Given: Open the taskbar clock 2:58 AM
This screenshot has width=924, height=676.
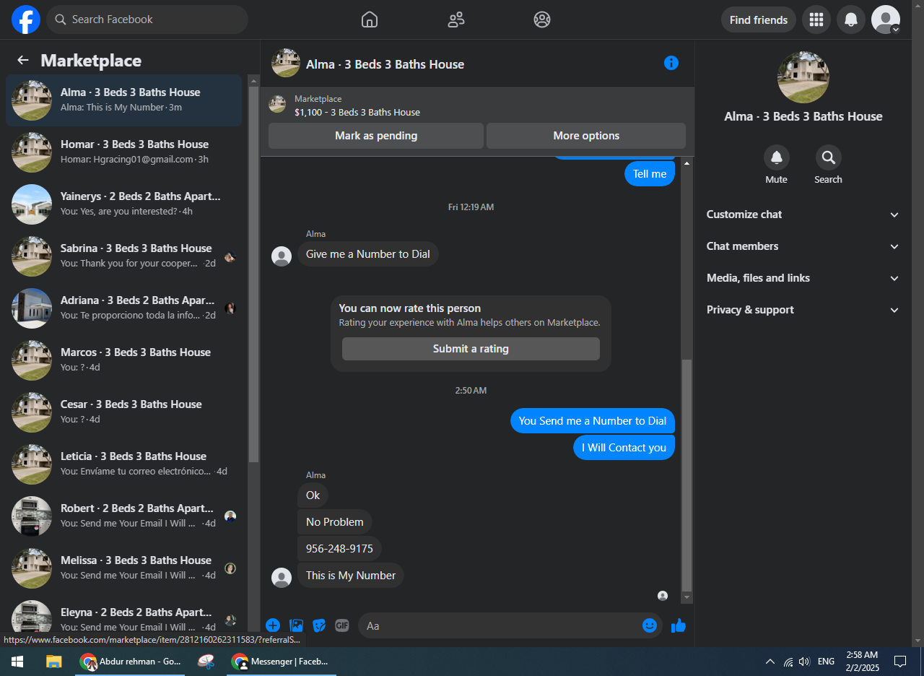Looking at the screenshot, I should (862, 661).
